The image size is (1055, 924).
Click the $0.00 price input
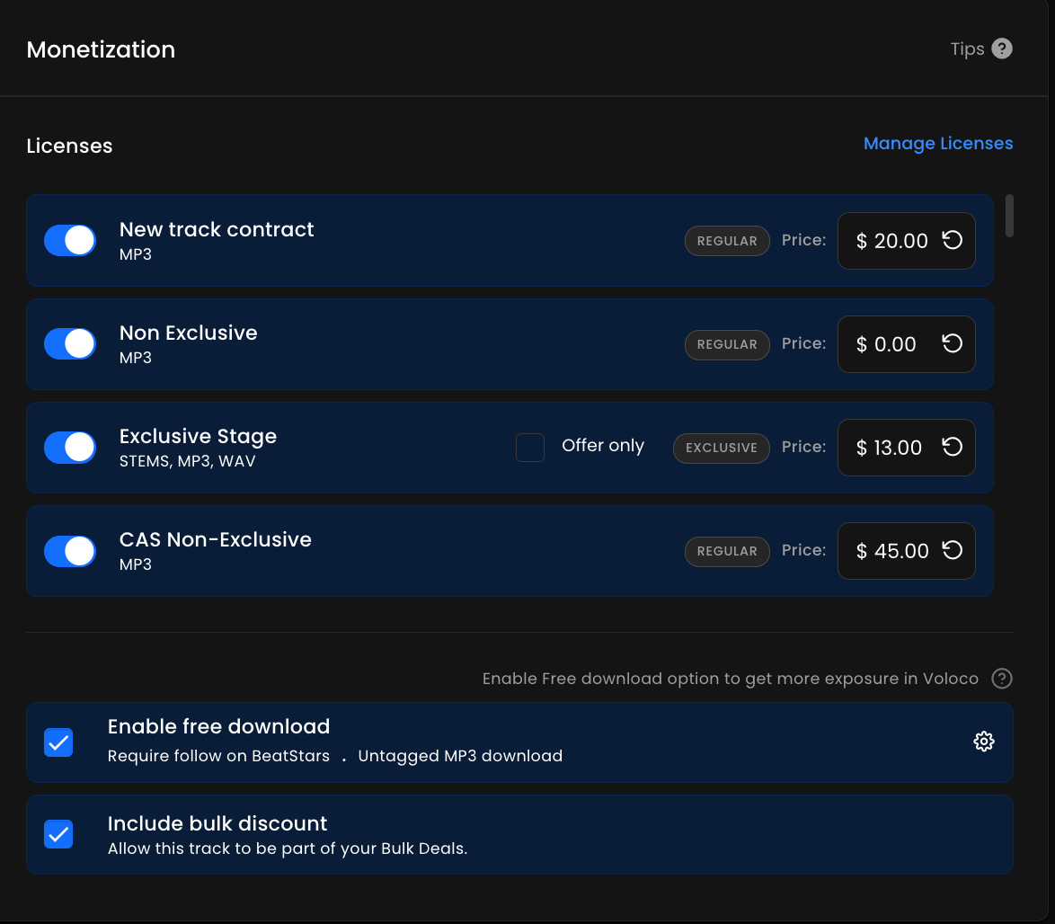[886, 344]
